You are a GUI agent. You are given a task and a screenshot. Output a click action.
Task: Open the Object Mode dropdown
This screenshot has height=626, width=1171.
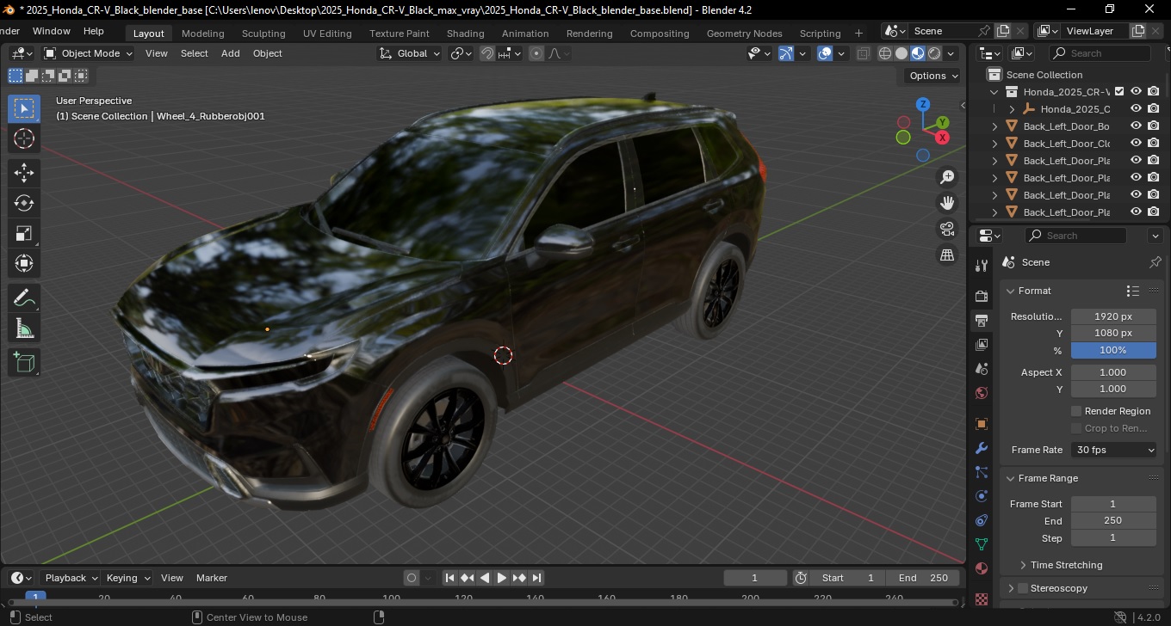(89, 53)
